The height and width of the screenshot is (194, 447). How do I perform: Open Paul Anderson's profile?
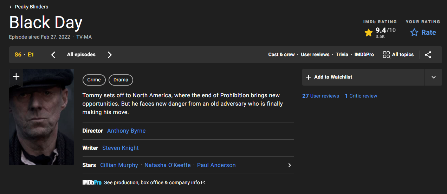pos(216,165)
